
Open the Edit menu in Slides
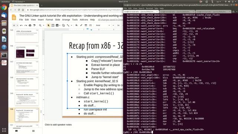point(27,20)
